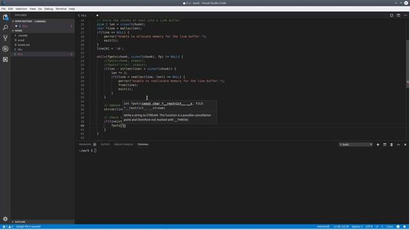
Task: Open the Debug view in activity bar
Action: point(5,49)
